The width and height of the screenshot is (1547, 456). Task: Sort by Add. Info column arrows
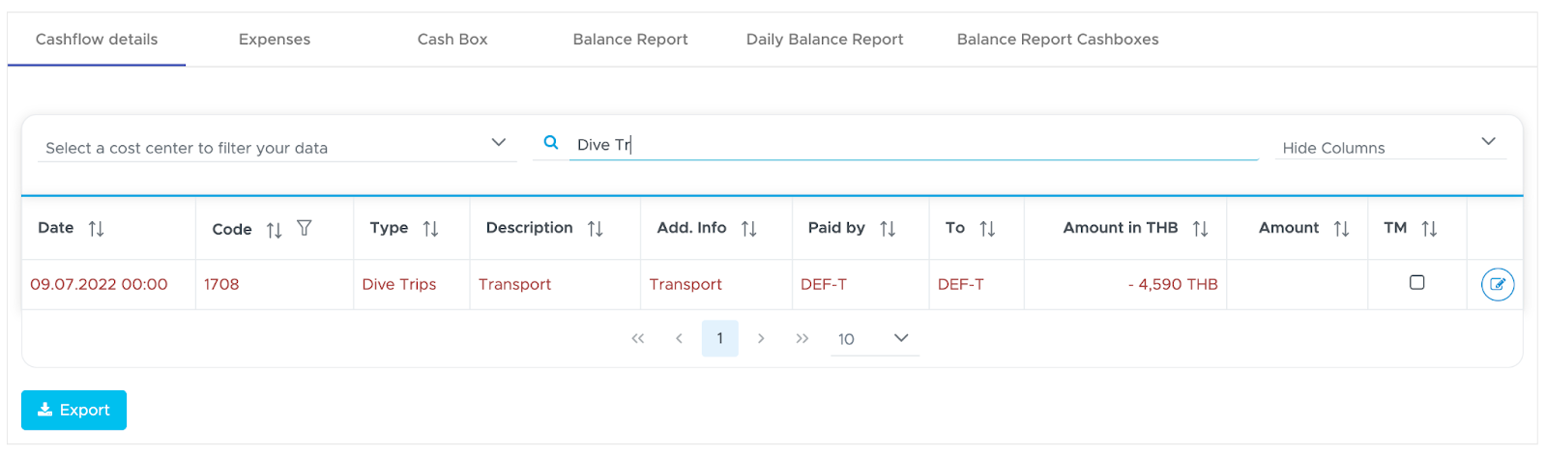[749, 229]
